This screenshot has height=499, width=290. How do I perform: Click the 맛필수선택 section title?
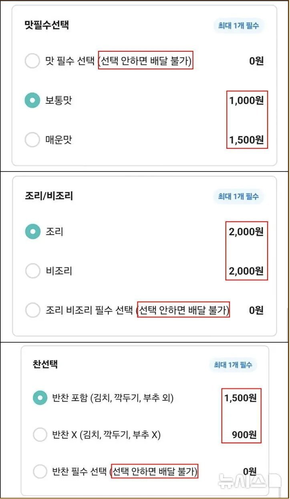point(46,25)
